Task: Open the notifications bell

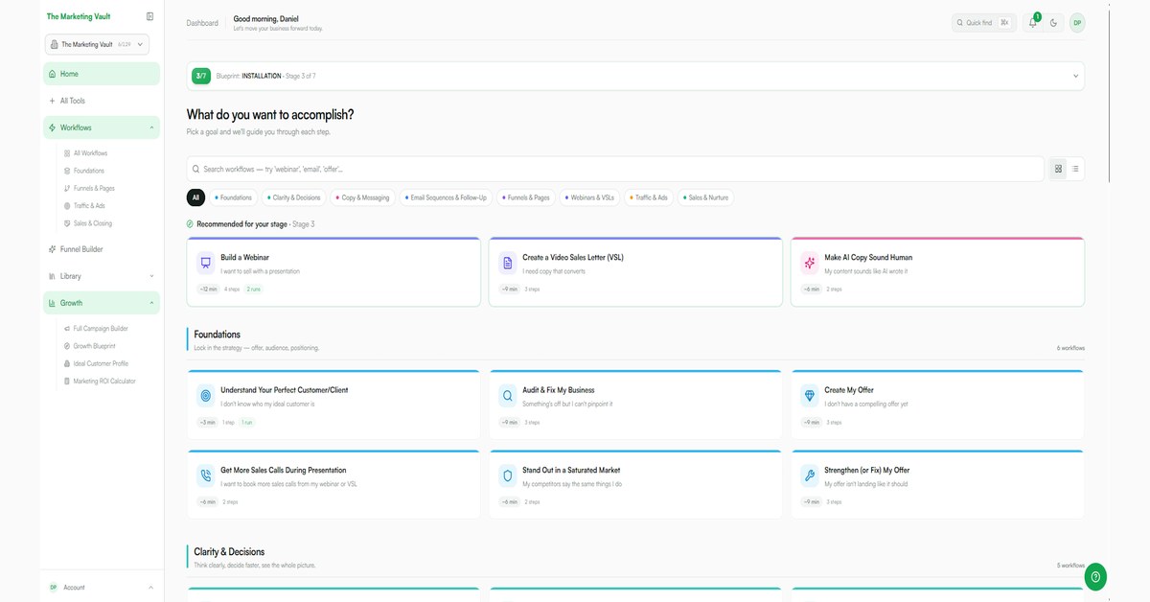Action: (x=1033, y=22)
